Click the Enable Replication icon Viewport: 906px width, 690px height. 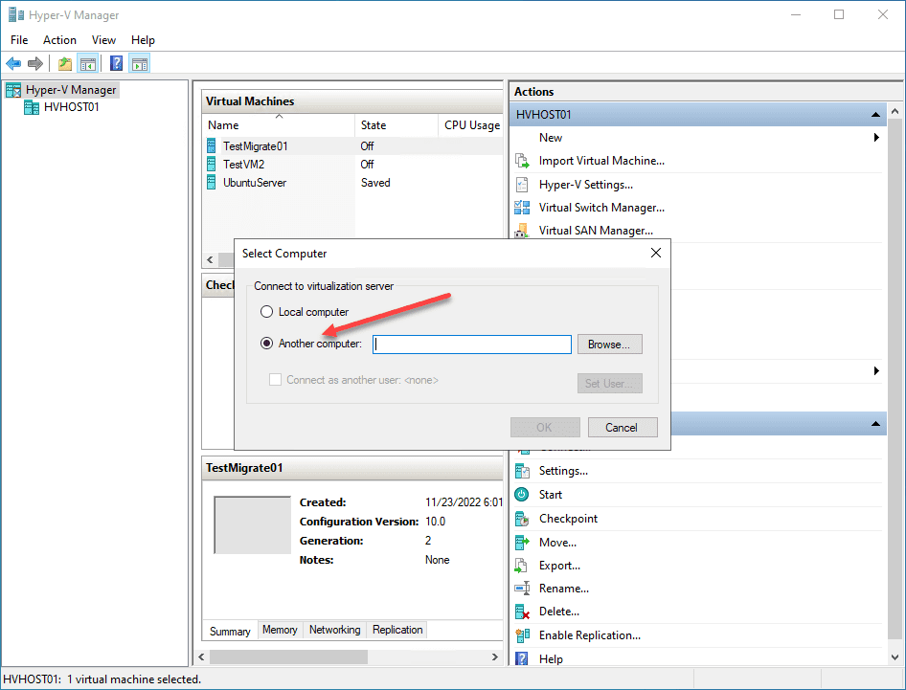pyautogui.click(x=522, y=635)
